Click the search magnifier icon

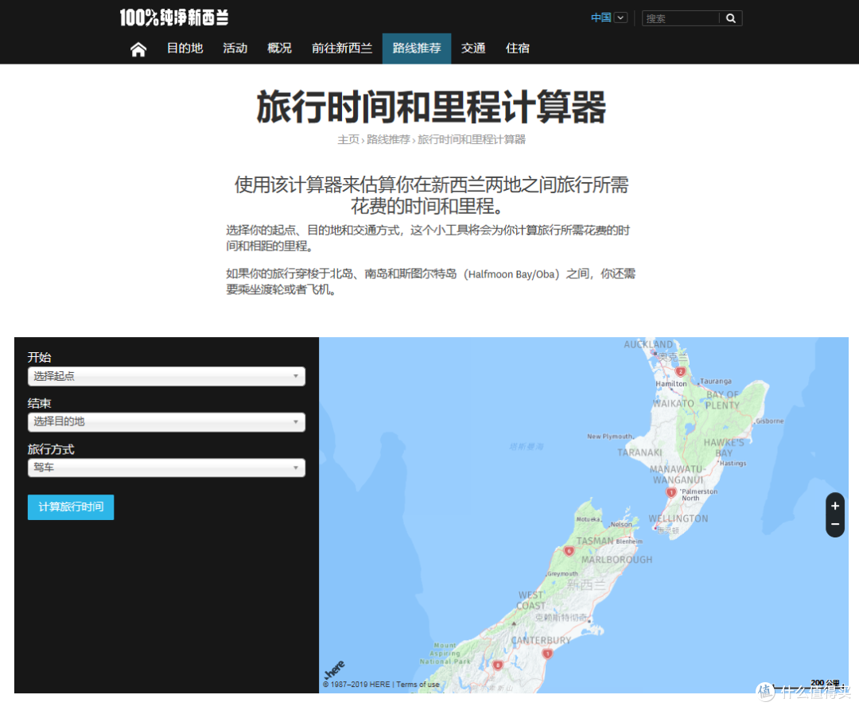730,18
